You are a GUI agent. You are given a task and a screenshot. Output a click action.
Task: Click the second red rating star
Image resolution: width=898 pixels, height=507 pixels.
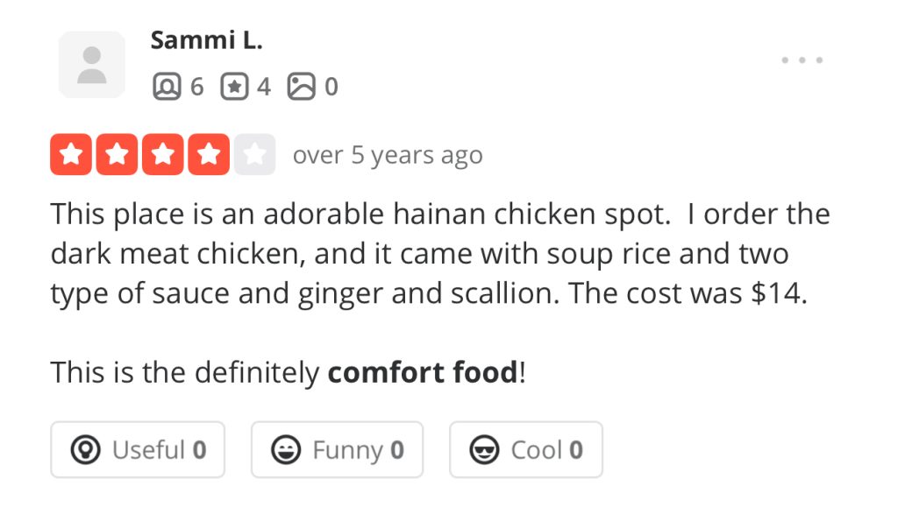(118, 155)
